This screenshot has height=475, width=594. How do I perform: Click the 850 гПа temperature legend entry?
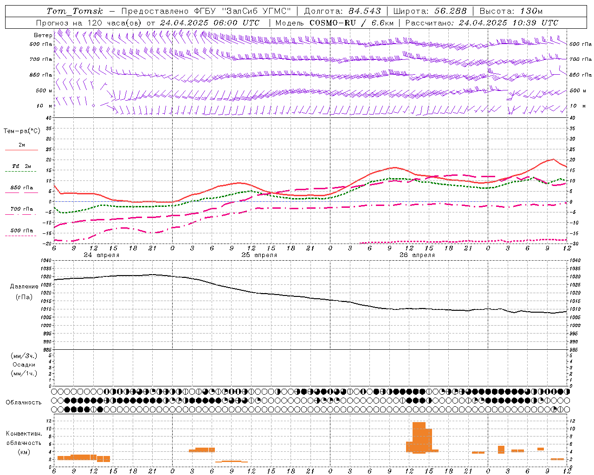(x=22, y=187)
